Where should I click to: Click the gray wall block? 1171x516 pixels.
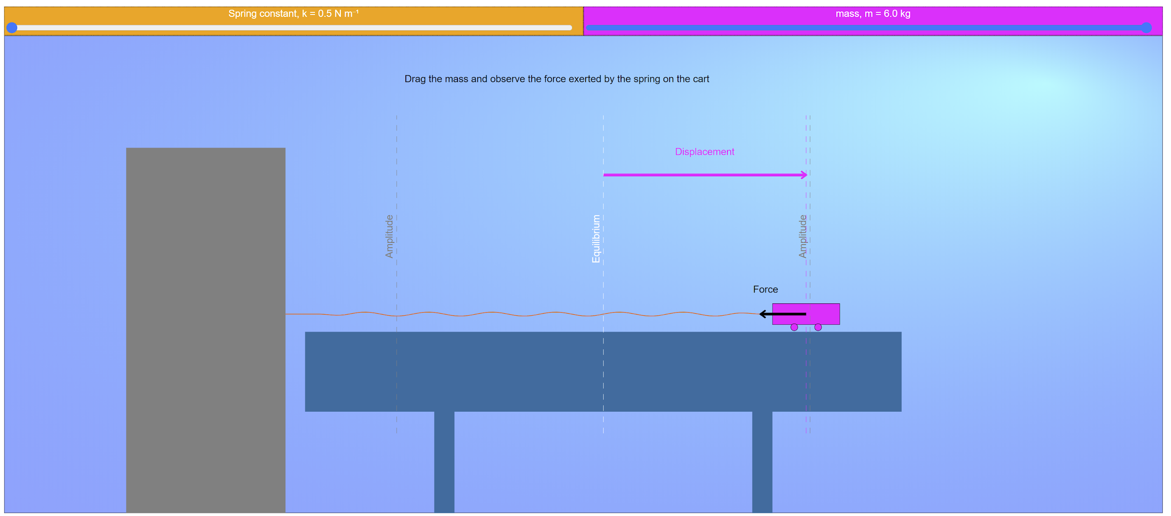point(206,330)
